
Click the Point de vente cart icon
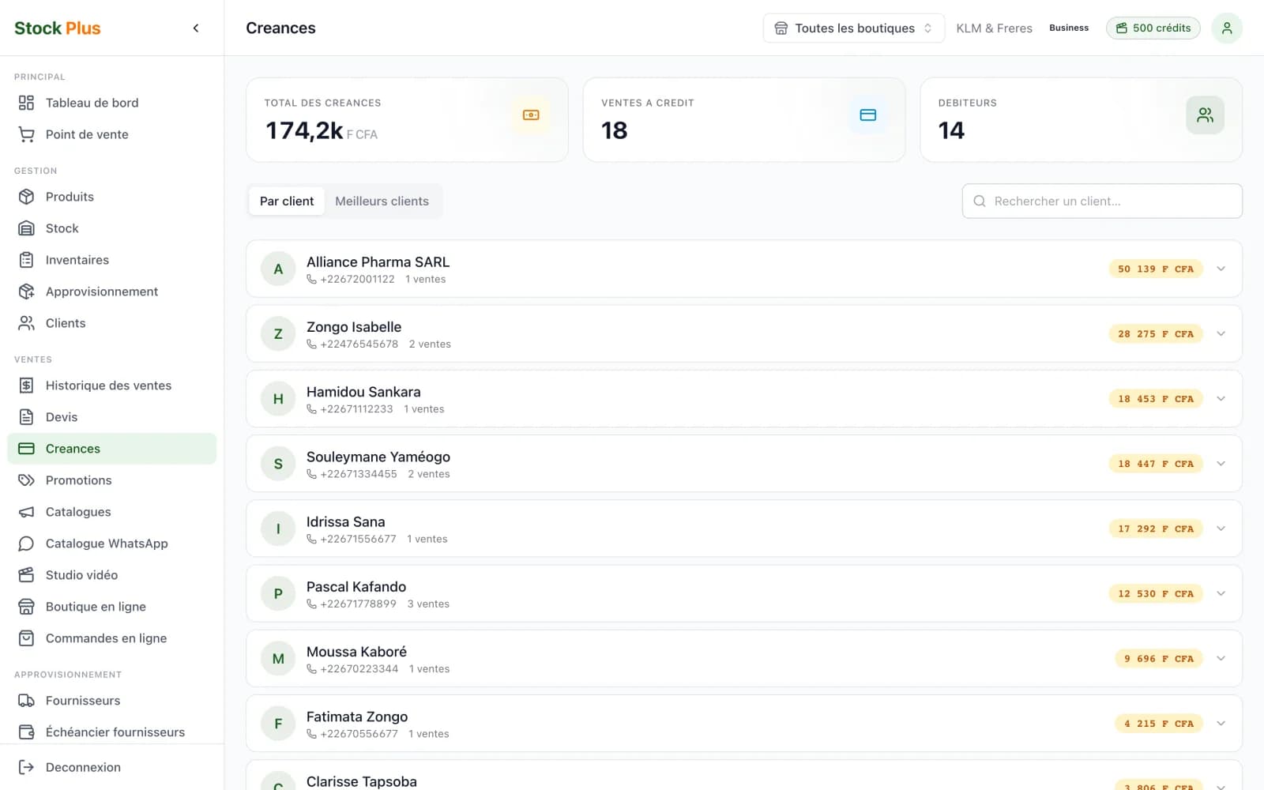click(26, 134)
